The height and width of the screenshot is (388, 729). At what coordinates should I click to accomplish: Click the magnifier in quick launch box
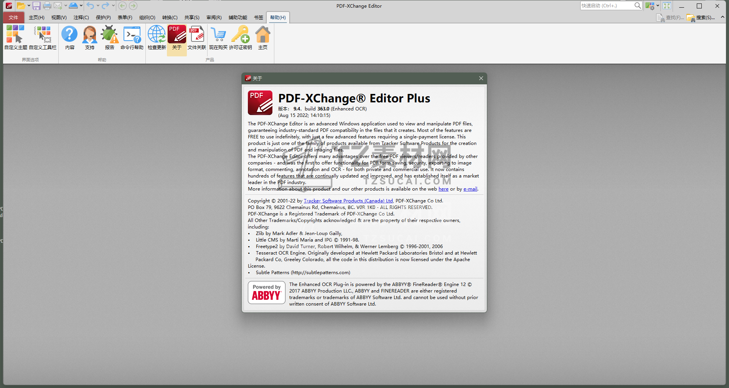coord(637,6)
